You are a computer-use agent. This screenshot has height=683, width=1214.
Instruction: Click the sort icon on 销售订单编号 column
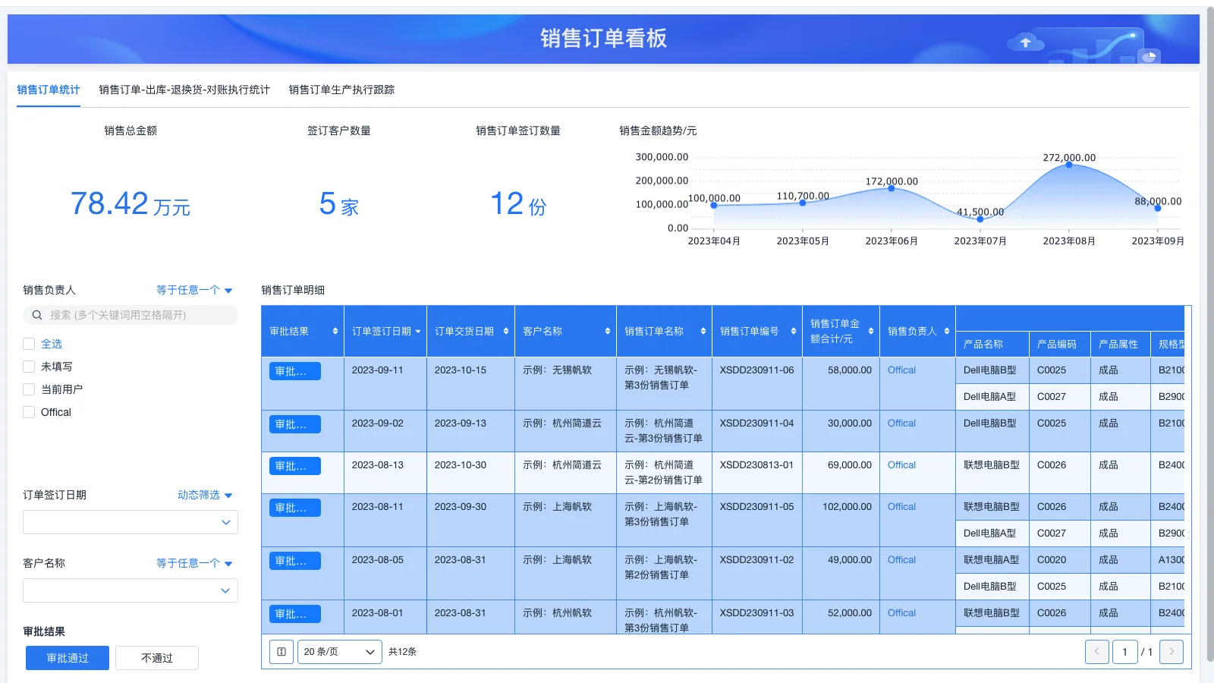coord(792,331)
